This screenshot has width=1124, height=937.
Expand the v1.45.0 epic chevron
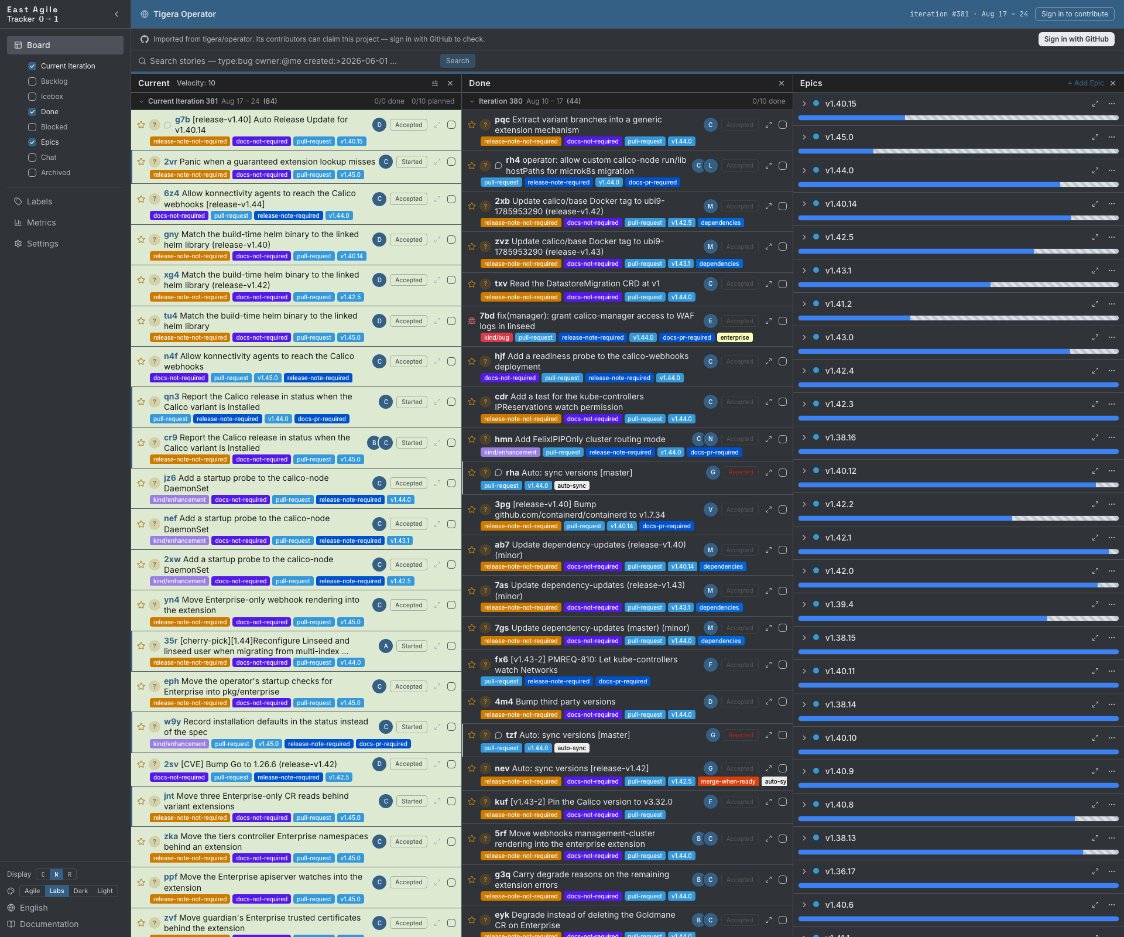pos(804,137)
